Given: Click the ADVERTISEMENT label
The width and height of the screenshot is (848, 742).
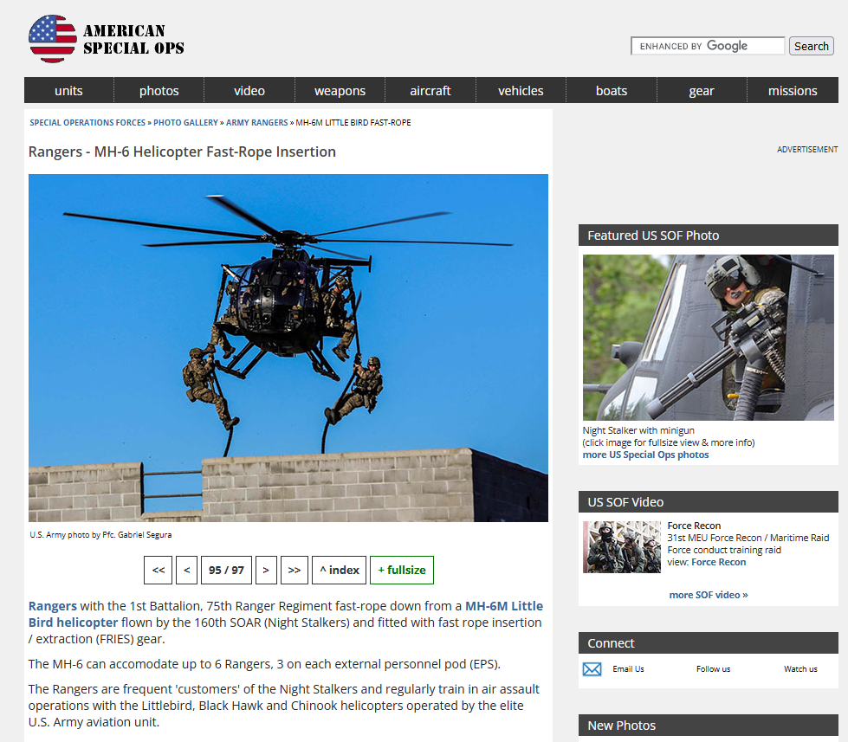Looking at the screenshot, I should pyautogui.click(x=807, y=149).
